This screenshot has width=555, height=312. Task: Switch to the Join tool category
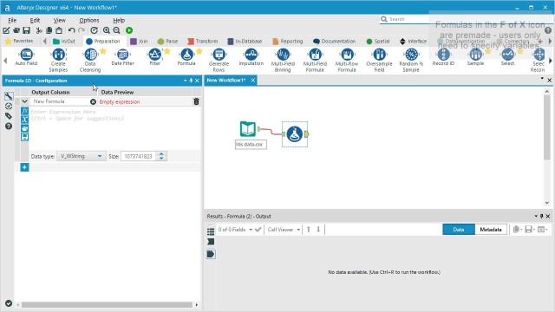pyautogui.click(x=139, y=42)
